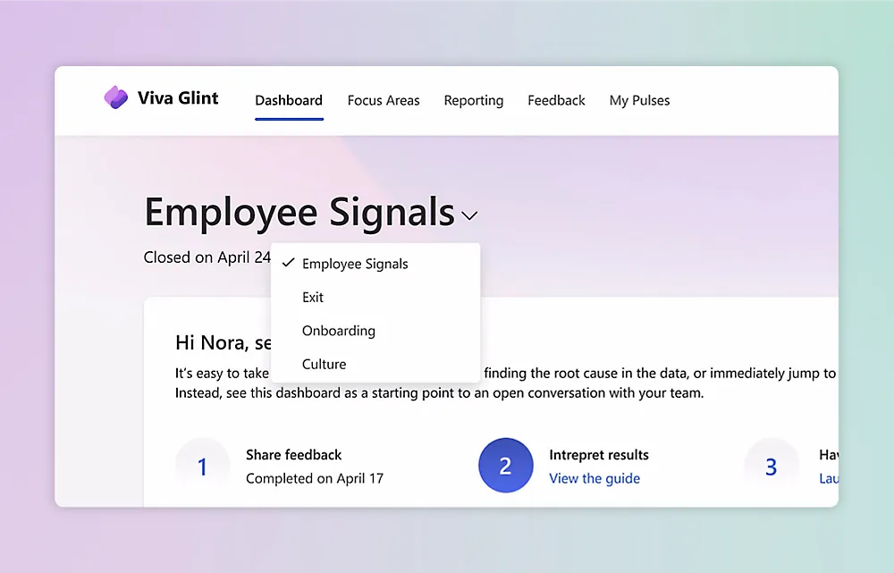This screenshot has width=894, height=573.
Task: Click the Viva Glint purple logo icon
Action: (x=116, y=97)
